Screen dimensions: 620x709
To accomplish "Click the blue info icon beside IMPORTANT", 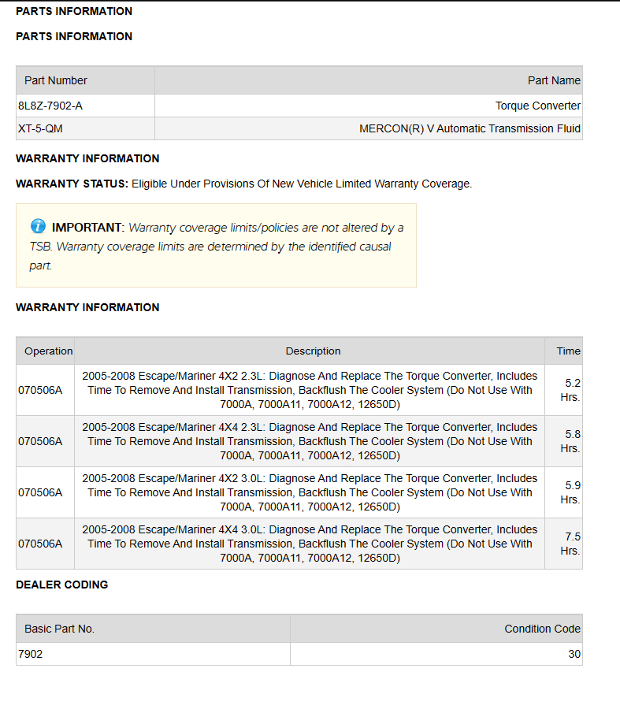I will pyautogui.click(x=38, y=227).
